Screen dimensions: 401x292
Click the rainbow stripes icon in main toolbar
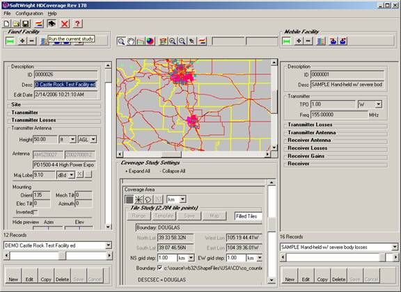(x=39, y=24)
